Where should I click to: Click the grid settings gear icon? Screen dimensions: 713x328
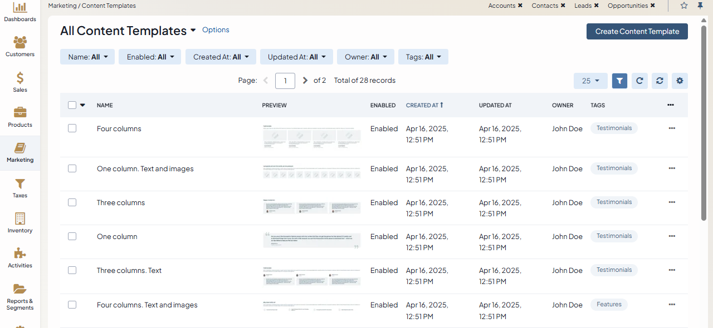click(x=680, y=81)
